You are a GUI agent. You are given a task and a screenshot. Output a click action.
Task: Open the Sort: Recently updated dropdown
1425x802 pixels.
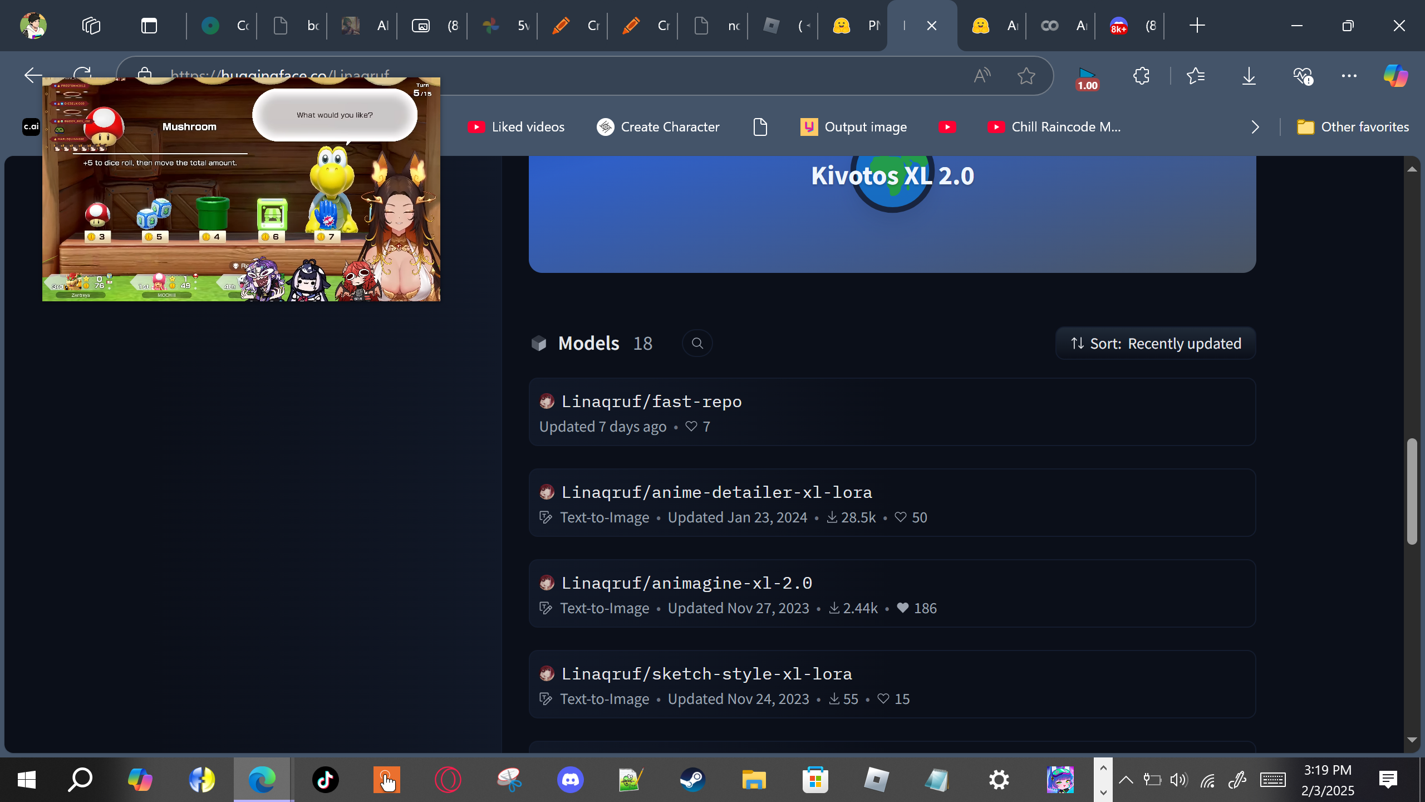click(1156, 343)
